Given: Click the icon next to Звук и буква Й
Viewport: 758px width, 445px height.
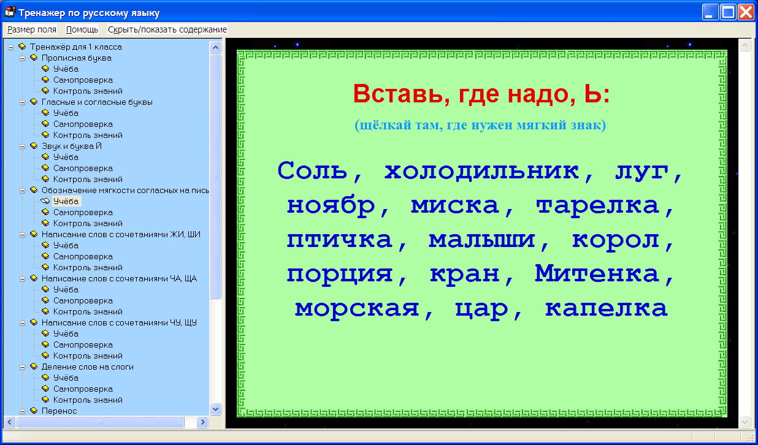Looking at the screenshot, I should click(x=34, y=146).
